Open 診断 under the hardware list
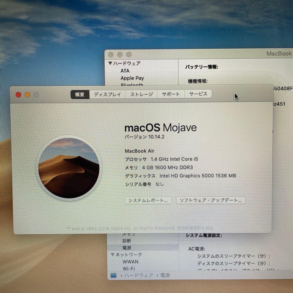The height and width of the screenshot is (293, 293). [x=127, y=241]
